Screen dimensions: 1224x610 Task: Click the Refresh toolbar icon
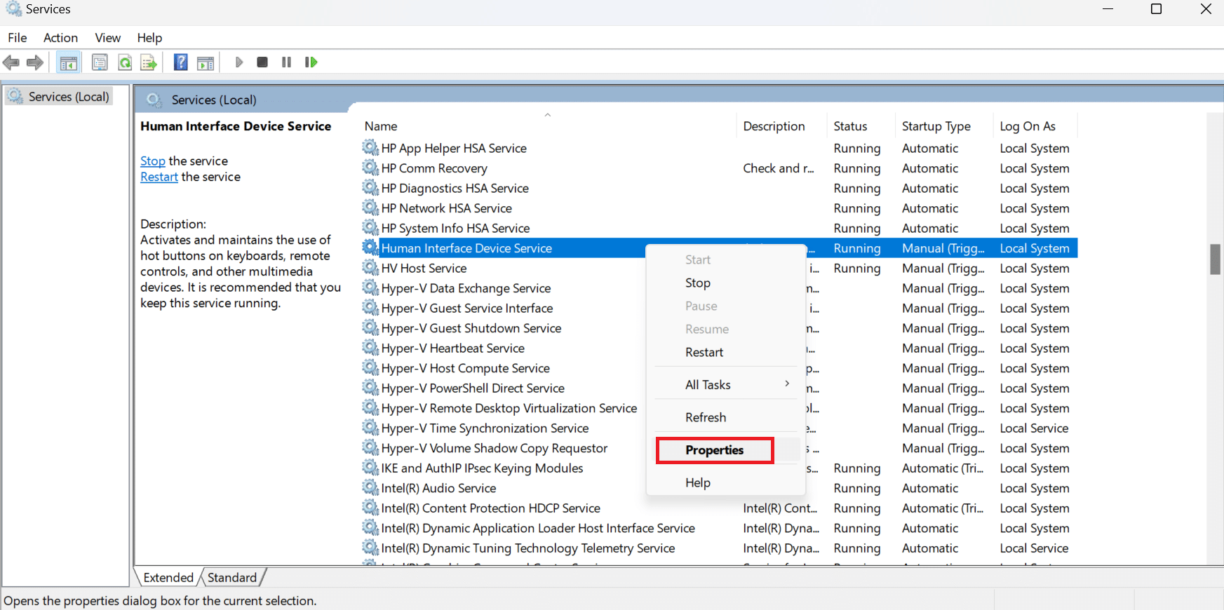[x=125, y=62]
